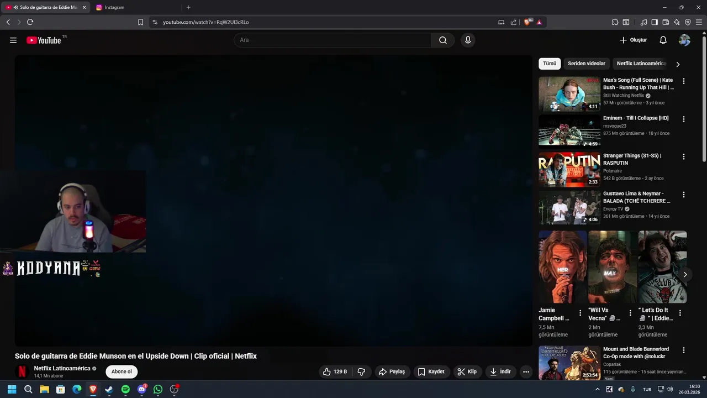Open options for Stranger Things RASPUTIN video

(x=684, y=156)
